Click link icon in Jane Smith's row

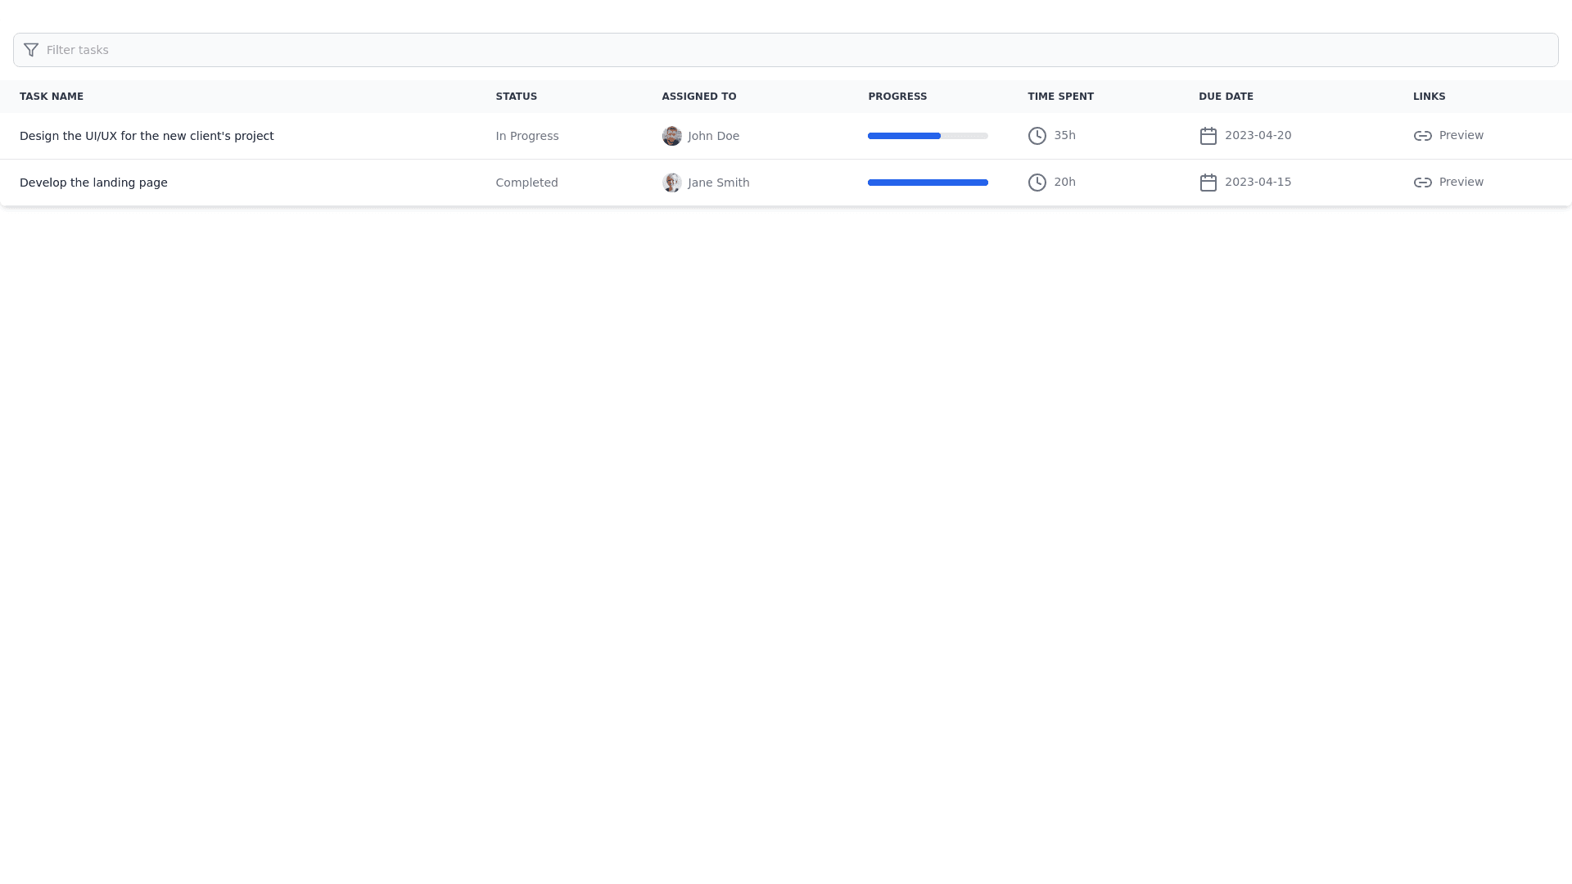[1422, 183]
